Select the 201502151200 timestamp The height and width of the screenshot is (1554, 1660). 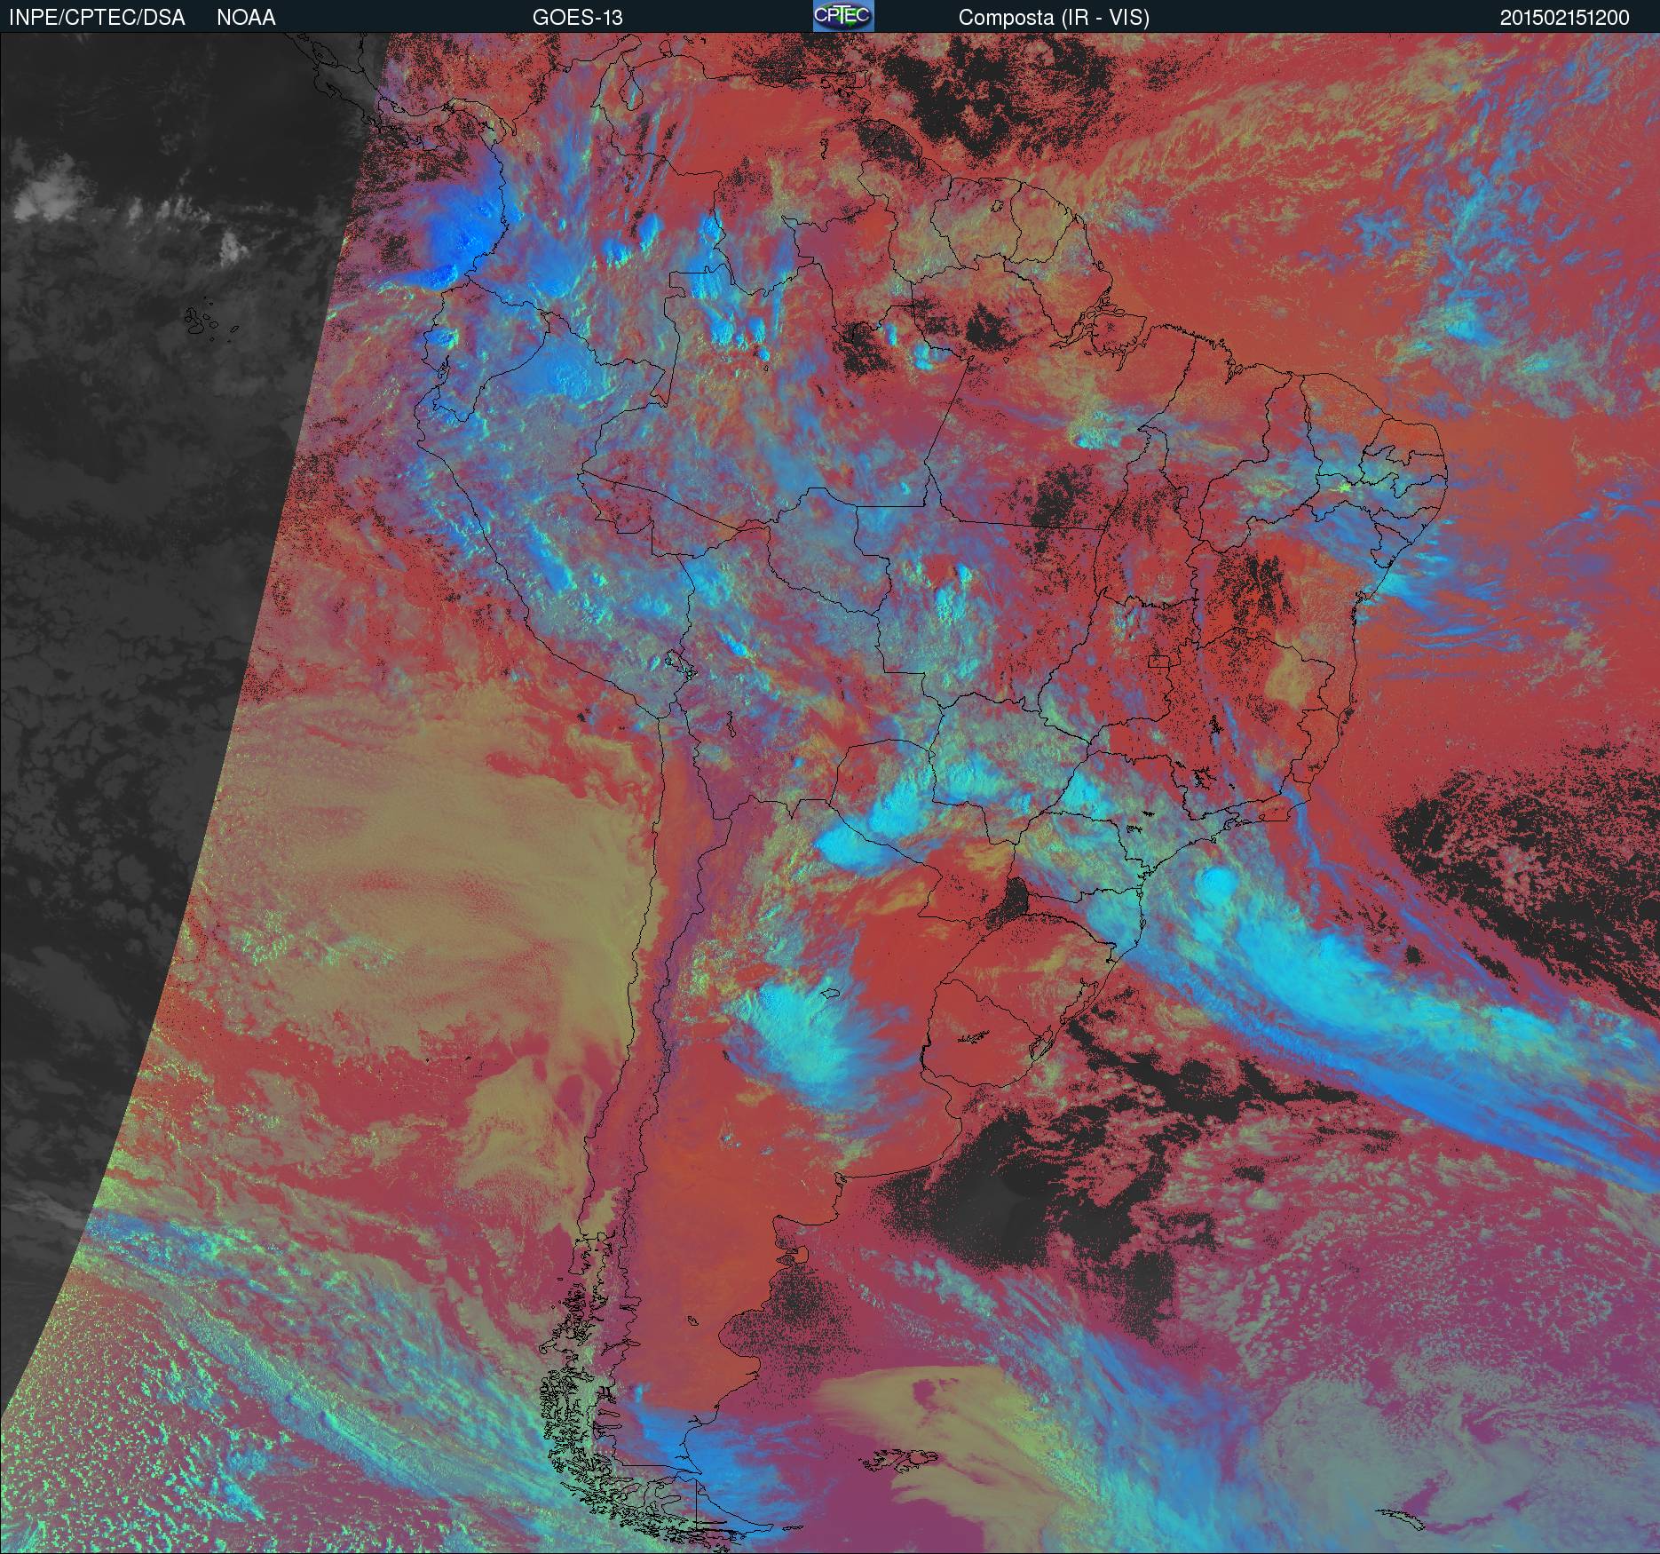[1565, 18]
